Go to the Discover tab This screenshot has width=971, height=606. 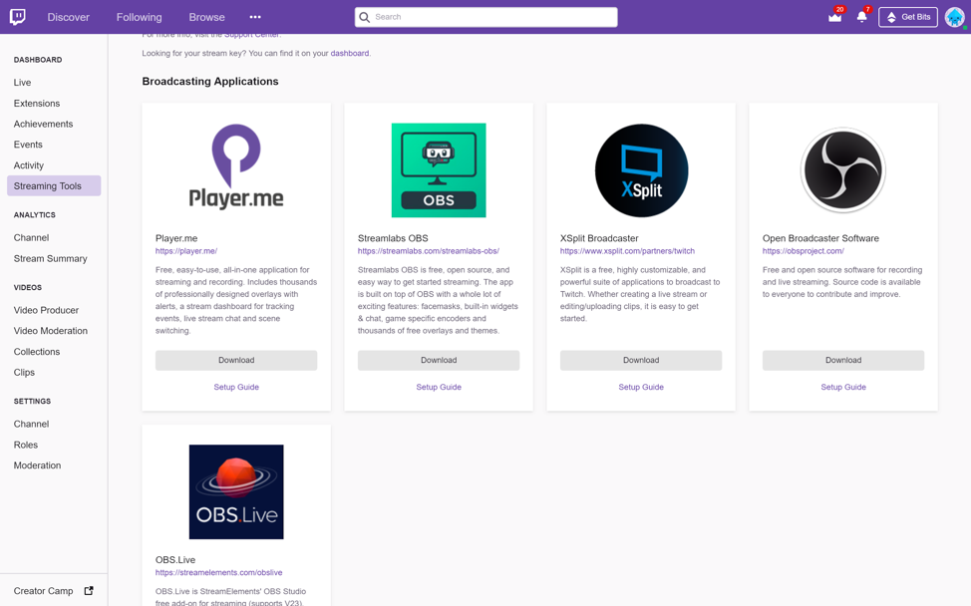68,17
